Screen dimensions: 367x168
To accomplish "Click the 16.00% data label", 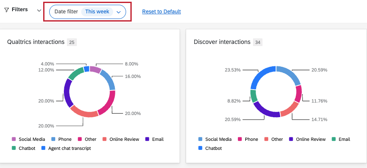I will [133, 76].
